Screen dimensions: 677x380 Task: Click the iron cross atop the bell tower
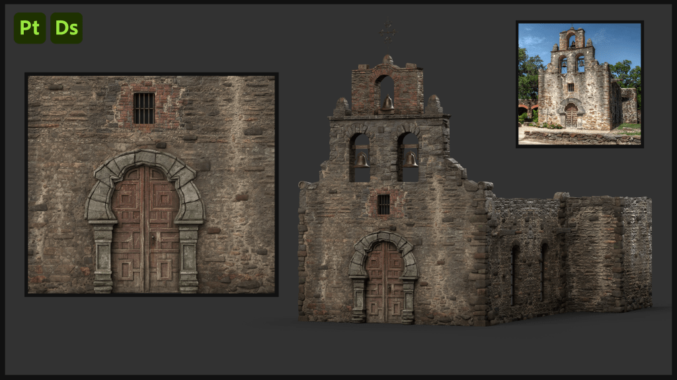387,32
